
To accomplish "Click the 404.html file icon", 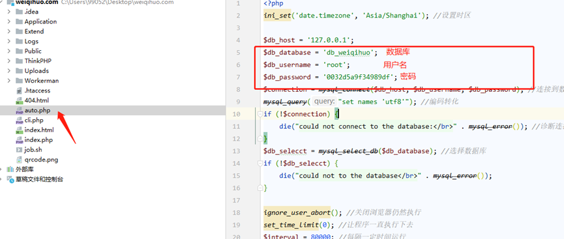I will (20, 100).
